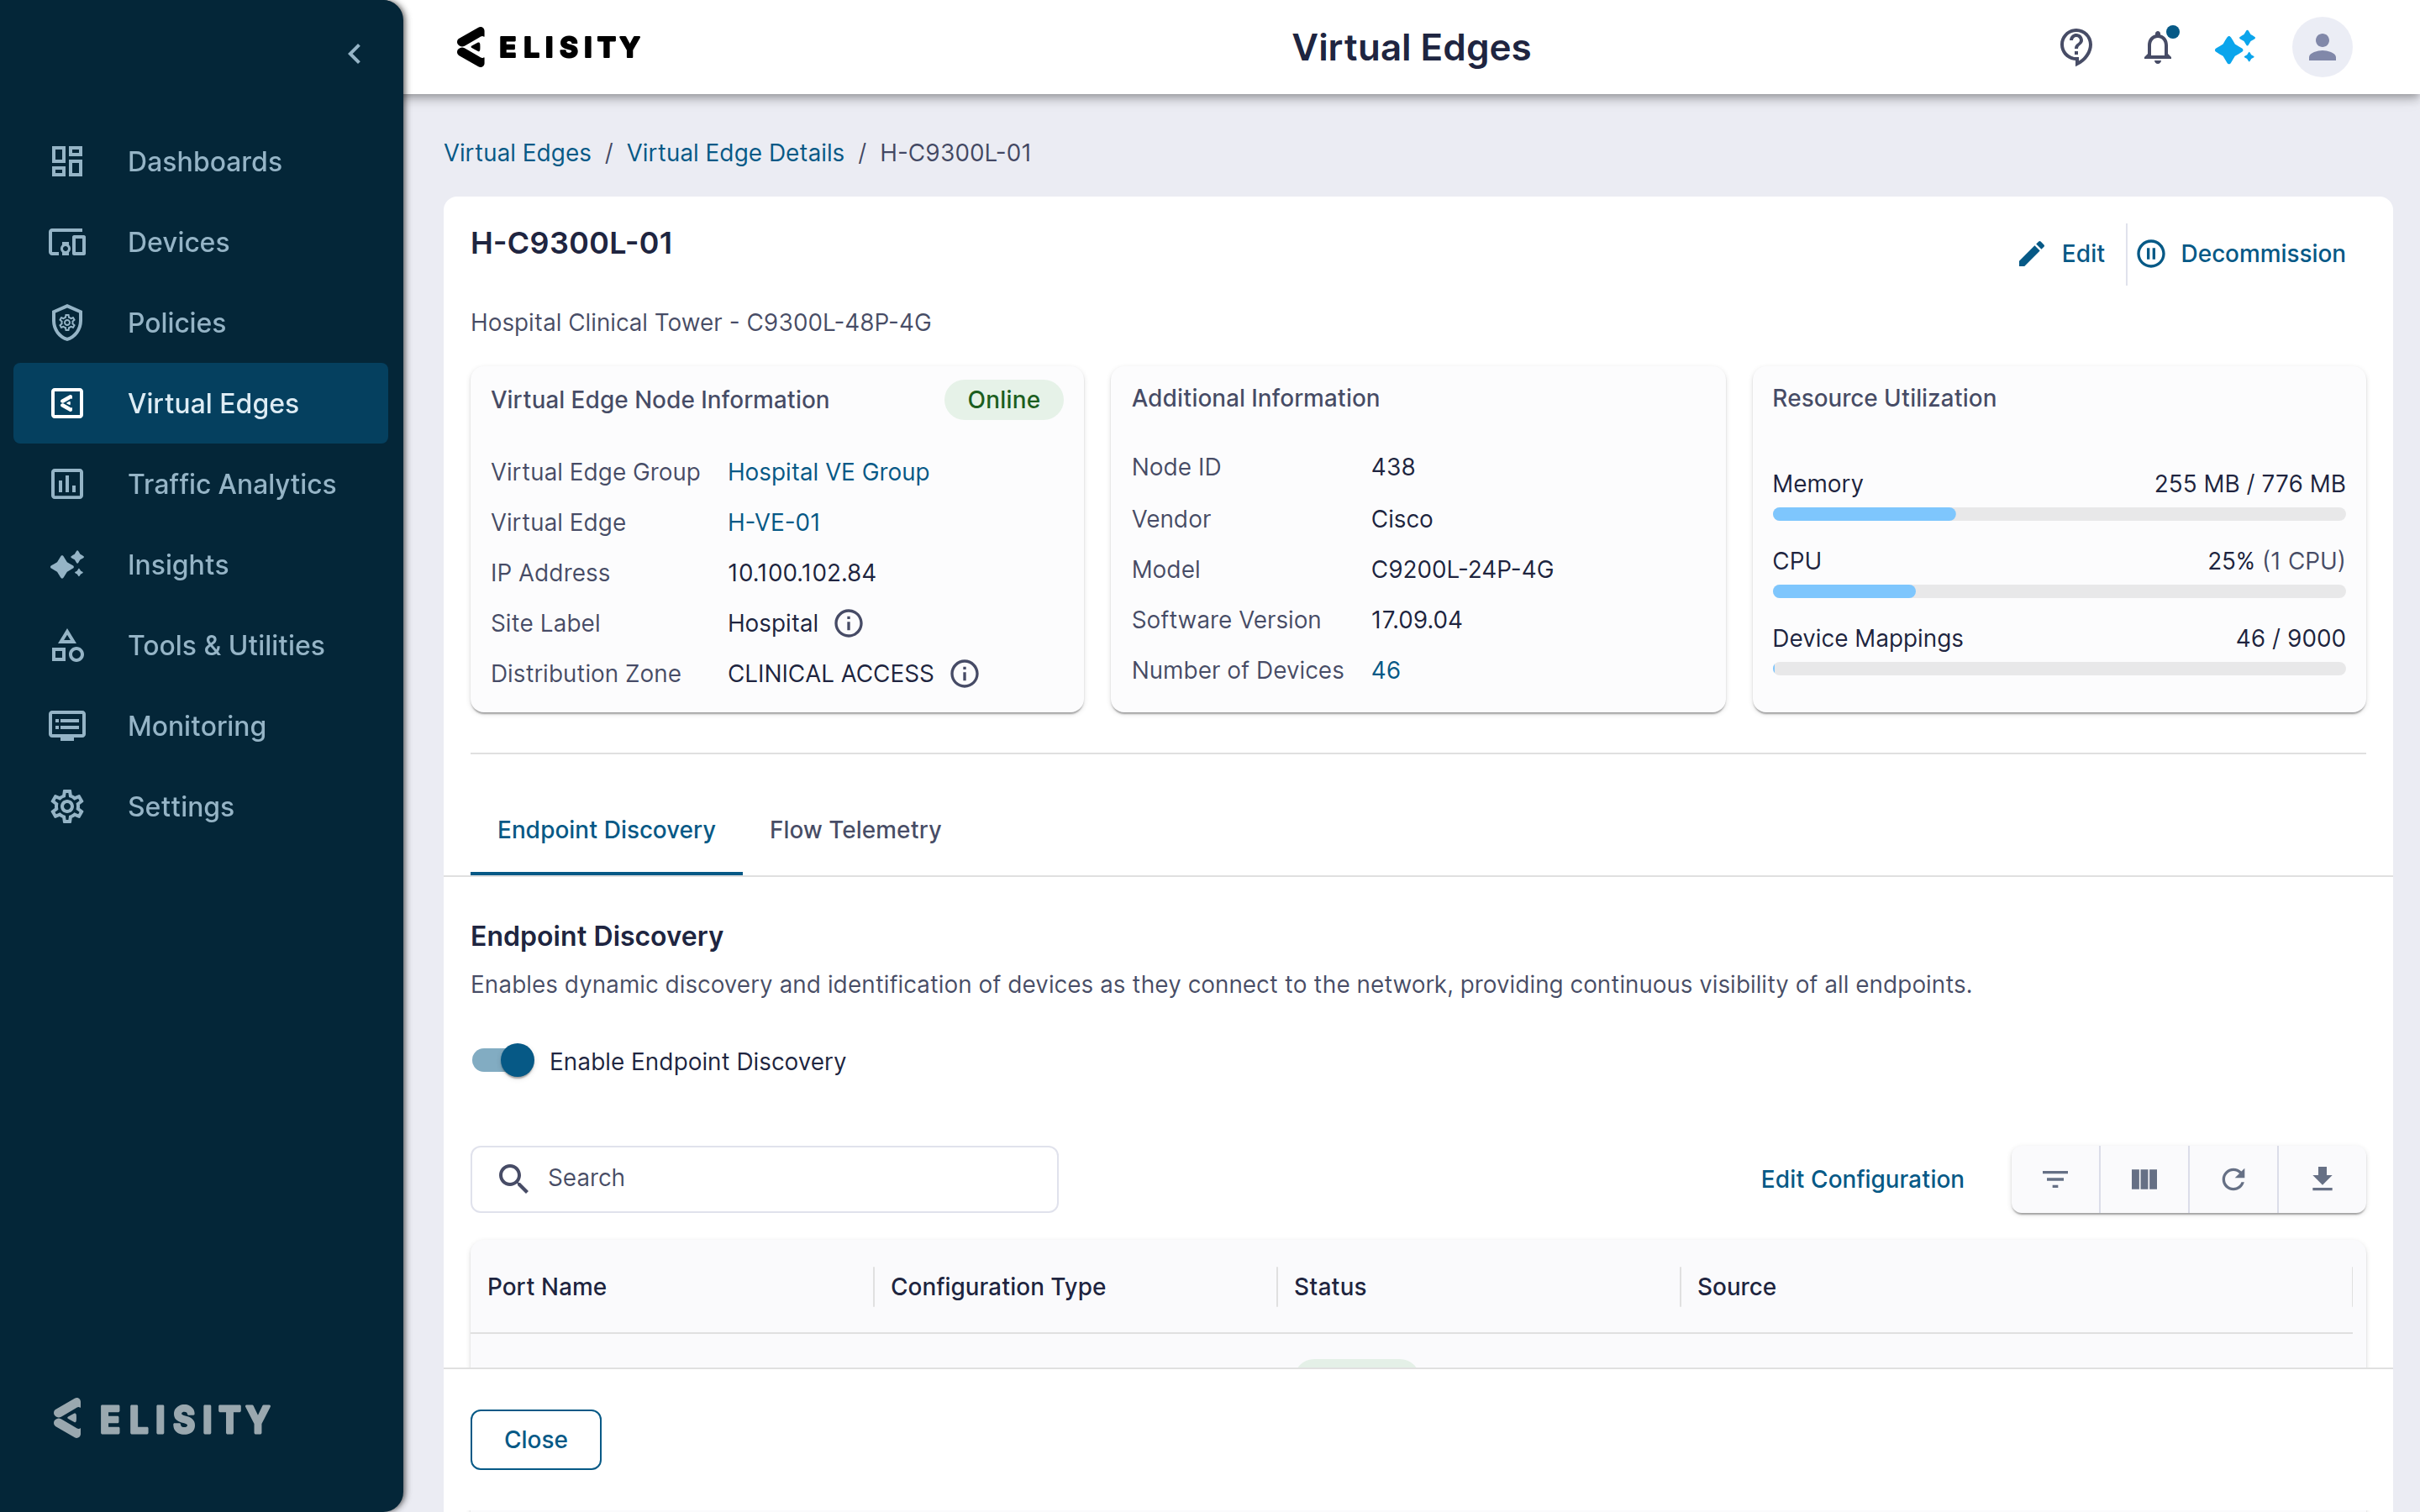The image size is (2420, 1512).
Task: Open Tools & Utilities icon
Action: [x=67, y=645]
